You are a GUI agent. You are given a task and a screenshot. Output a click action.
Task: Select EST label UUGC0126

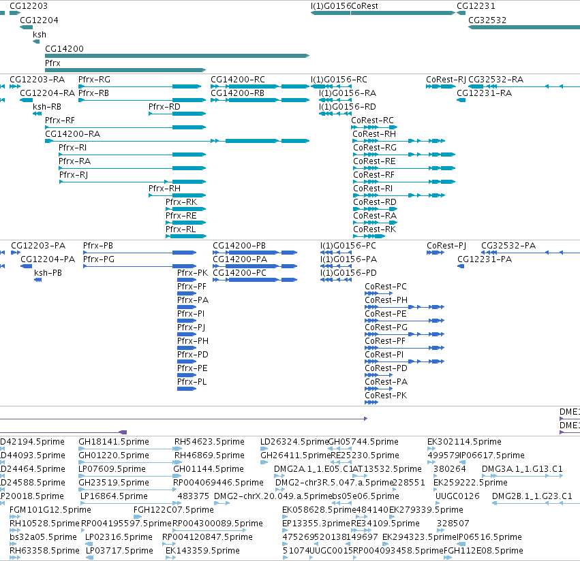pos(457,496)
